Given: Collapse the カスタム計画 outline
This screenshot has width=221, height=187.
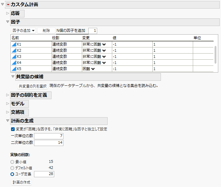Looking at the screenshot, I should (2, 5).
